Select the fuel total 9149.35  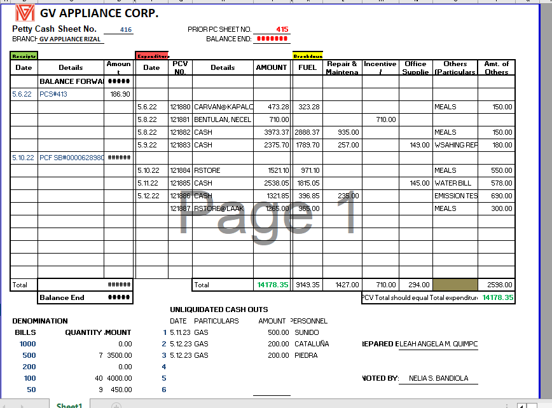308,285
